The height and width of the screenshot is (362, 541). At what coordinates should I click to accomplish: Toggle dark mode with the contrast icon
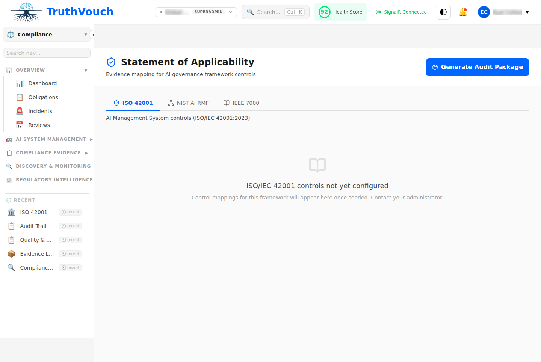pos(443,12)
